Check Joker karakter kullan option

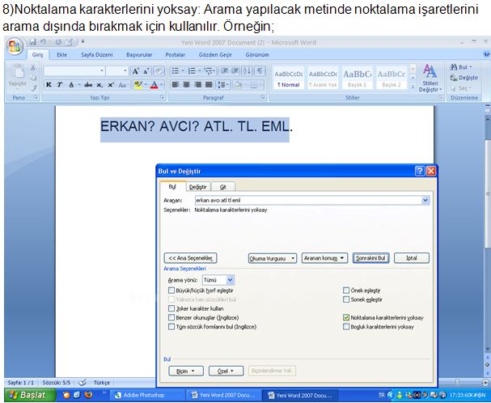pos(171,308)
